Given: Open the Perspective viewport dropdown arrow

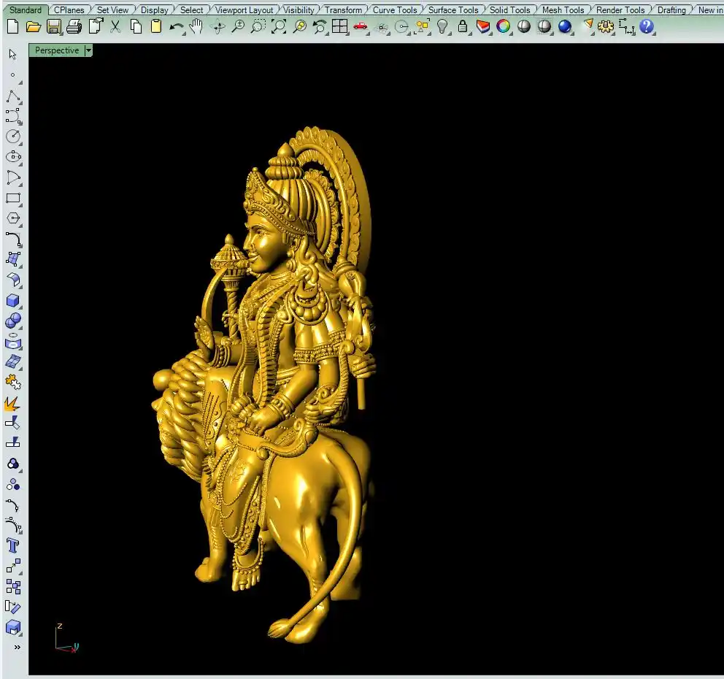Looking at the screenshot, I should [x=88, y=50].
